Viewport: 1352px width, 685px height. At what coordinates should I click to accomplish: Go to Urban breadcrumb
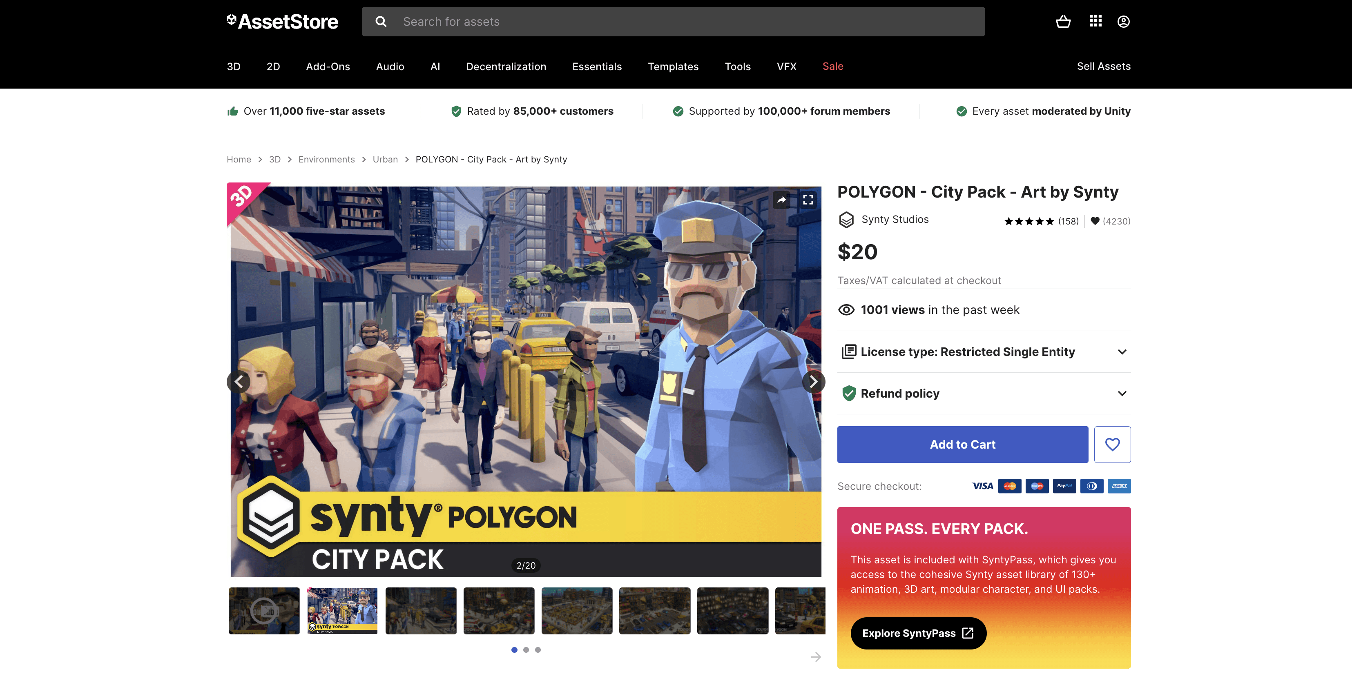coord(385,160)
